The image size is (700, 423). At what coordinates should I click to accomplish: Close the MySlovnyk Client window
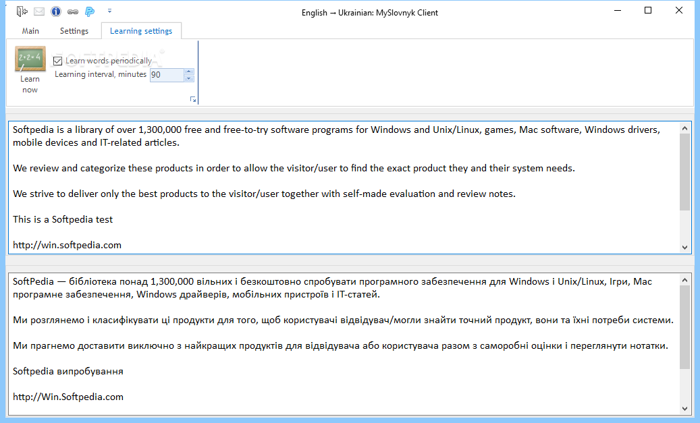679,11
